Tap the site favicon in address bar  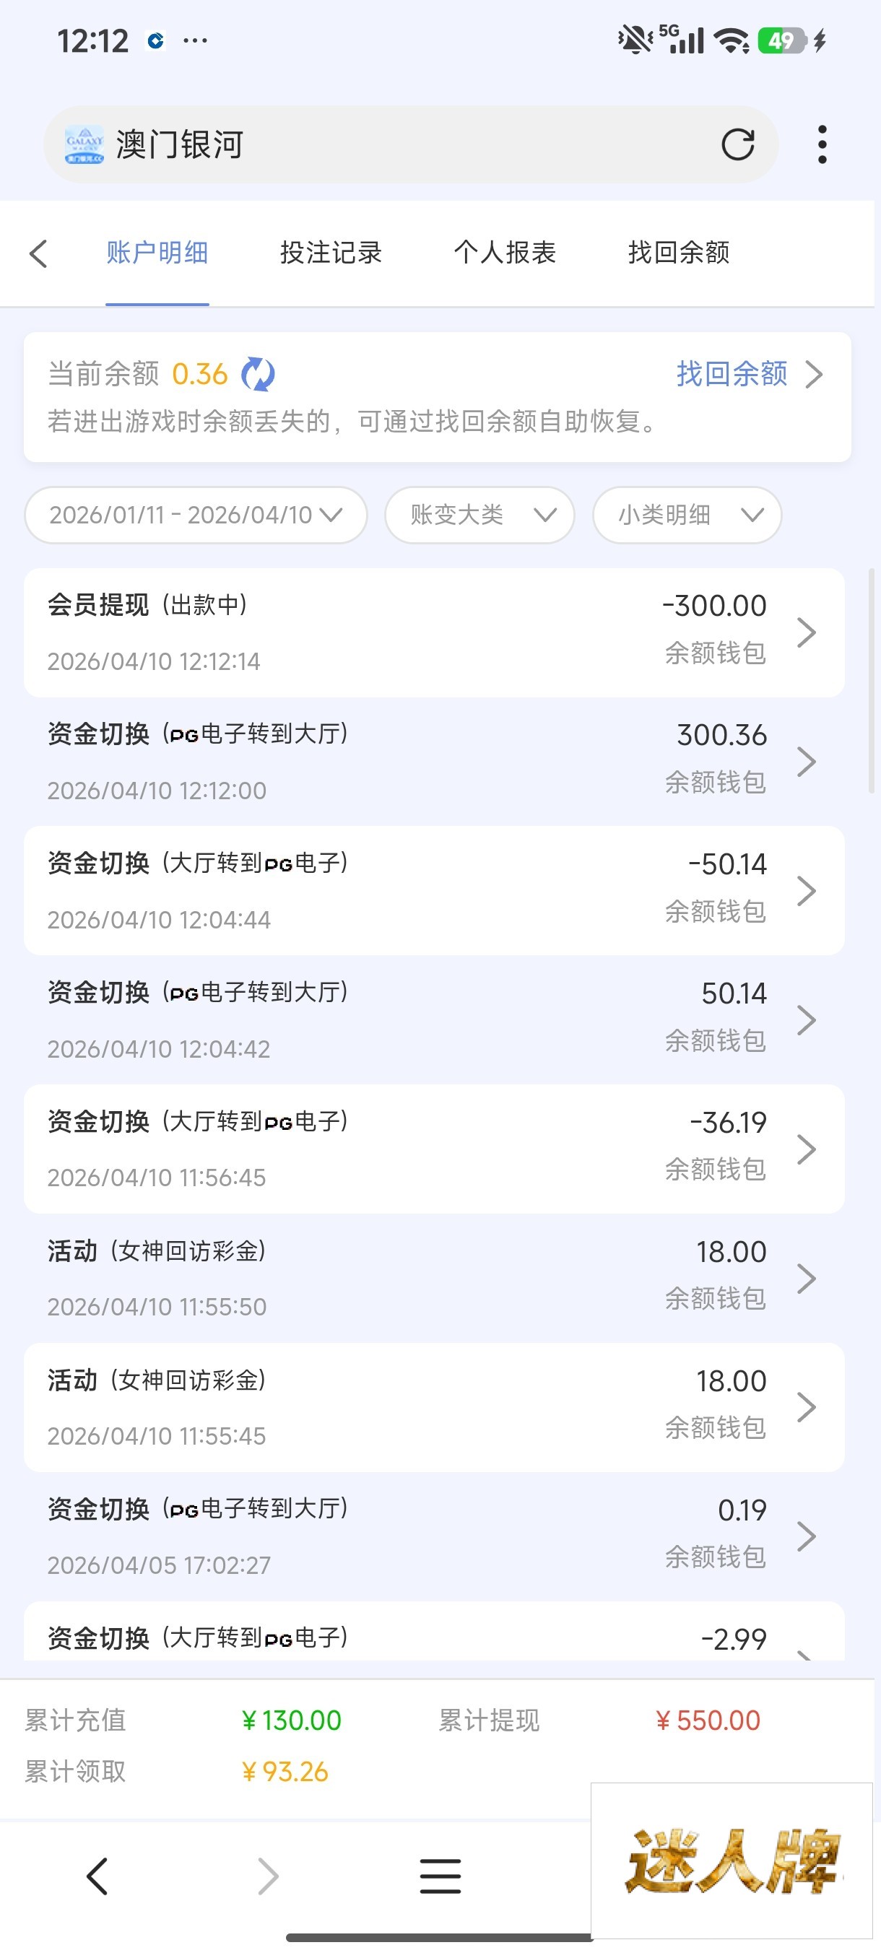pos(84,144)
